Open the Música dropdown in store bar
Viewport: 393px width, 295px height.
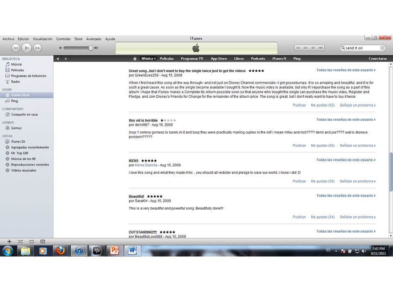tap(148, 59)
